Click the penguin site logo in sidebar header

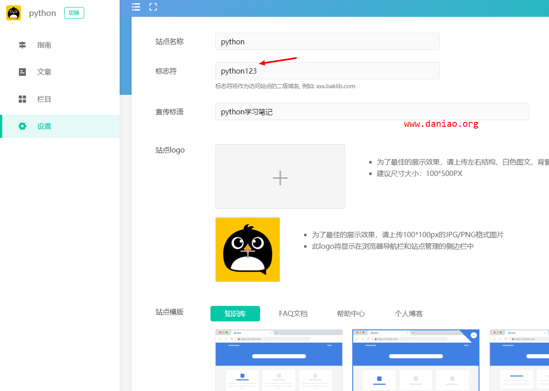pyautogui.click(x=14, y=13)
